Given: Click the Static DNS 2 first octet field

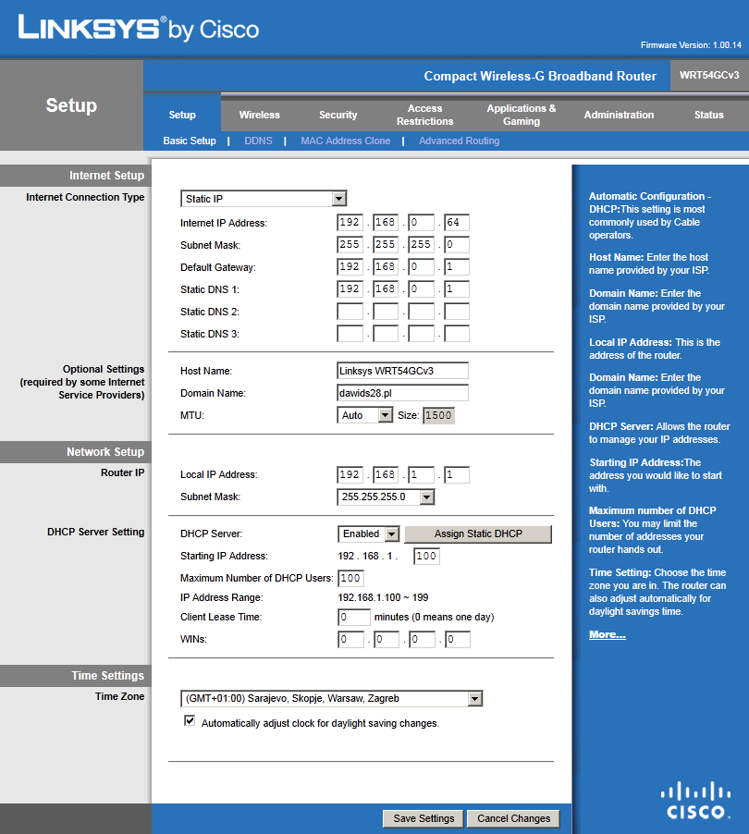Looking at the screenshot, I should [x=350, y=312].
